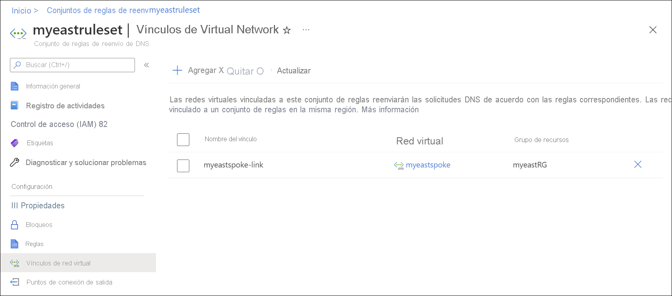Go to Inicio breadcrumb
This screenshot has height=296, width=672.
click(21, 11)
